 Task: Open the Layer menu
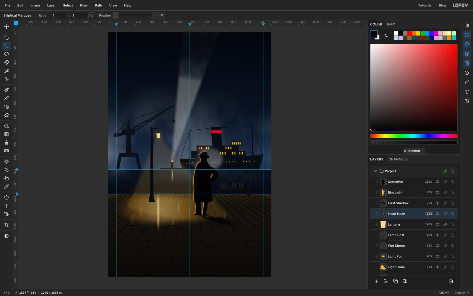tap(51, 5)
